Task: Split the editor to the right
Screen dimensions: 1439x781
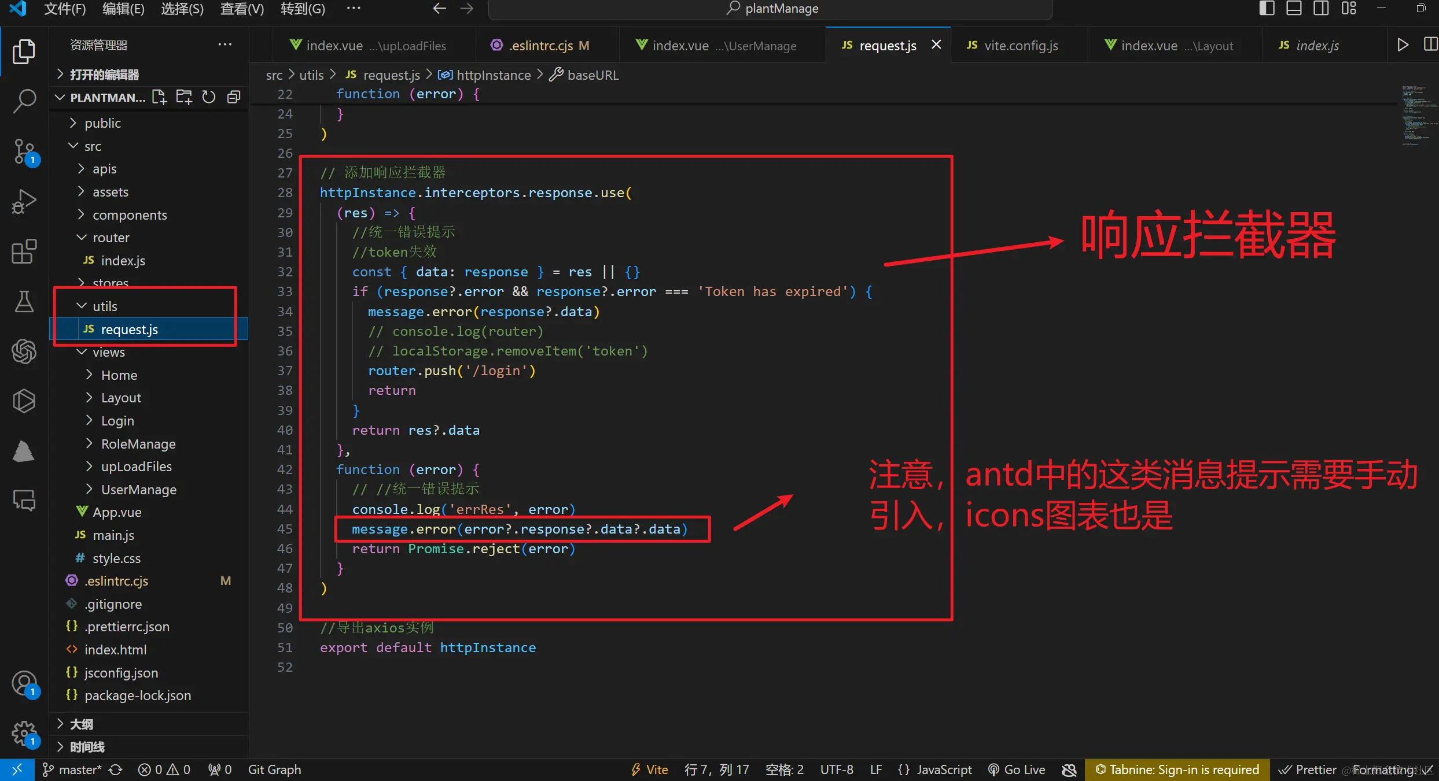Action: pyautogui.click(x=1430, y=45)
